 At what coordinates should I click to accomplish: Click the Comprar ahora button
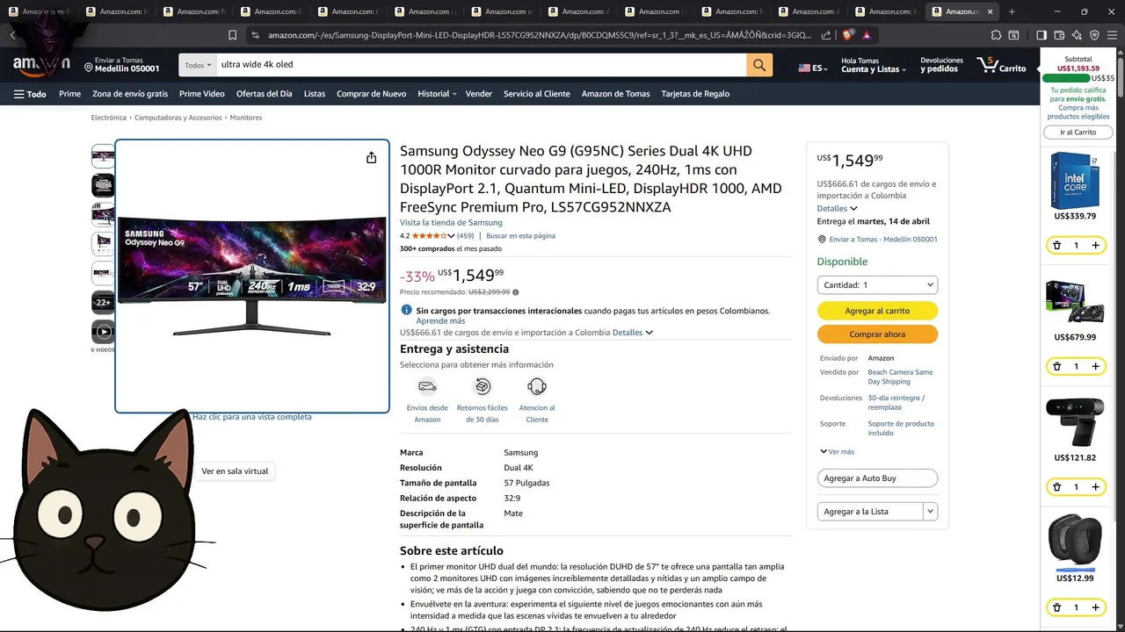877,334
